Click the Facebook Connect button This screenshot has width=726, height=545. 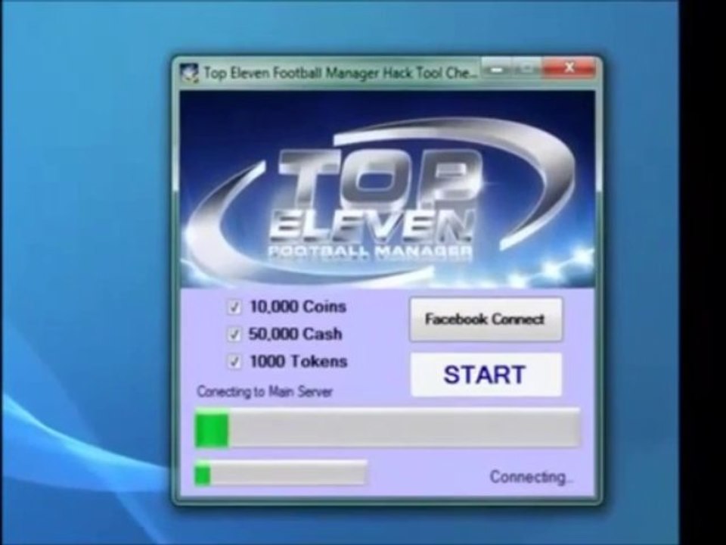pyautogui.click(x=486, y=319)
